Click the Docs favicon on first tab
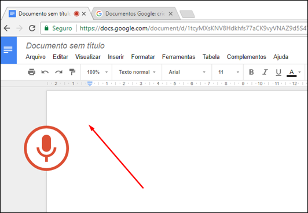Image resolution: width=308 pixels, height=213 pixels. coord(12,13)
